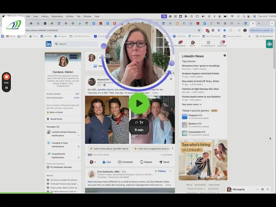276x207 pixels.
Task: Stop recording with the red stop button
Action: 6,77
